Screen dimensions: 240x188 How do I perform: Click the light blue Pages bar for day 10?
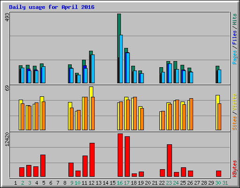coord(79,79)
